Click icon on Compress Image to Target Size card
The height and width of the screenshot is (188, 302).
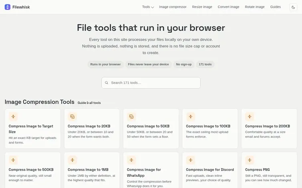(x=13, y=117)
